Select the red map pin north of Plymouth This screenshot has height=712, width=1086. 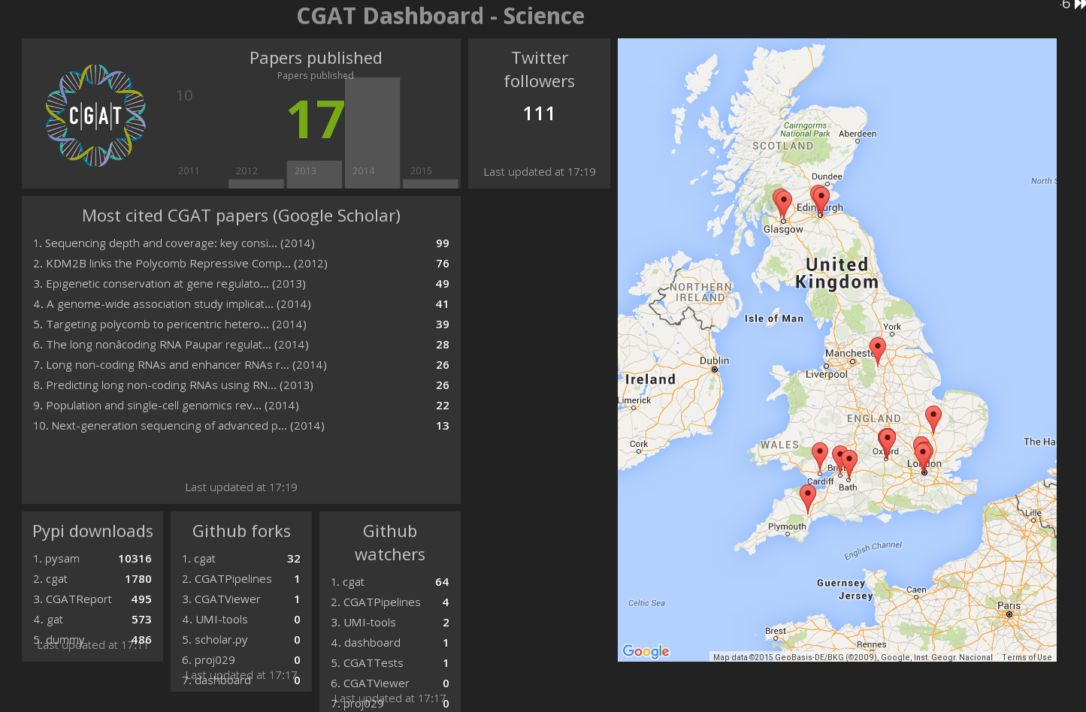coord(808,498)
